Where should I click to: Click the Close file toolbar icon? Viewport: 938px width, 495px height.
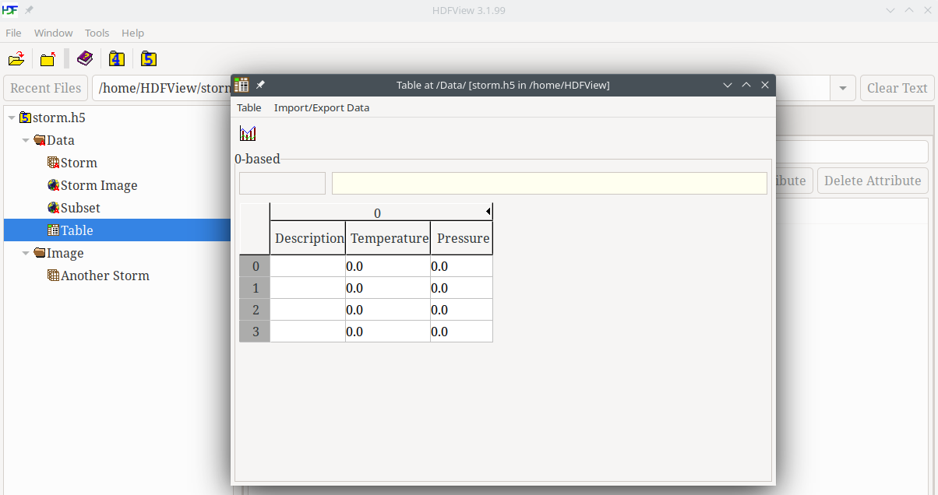point(48,59)
